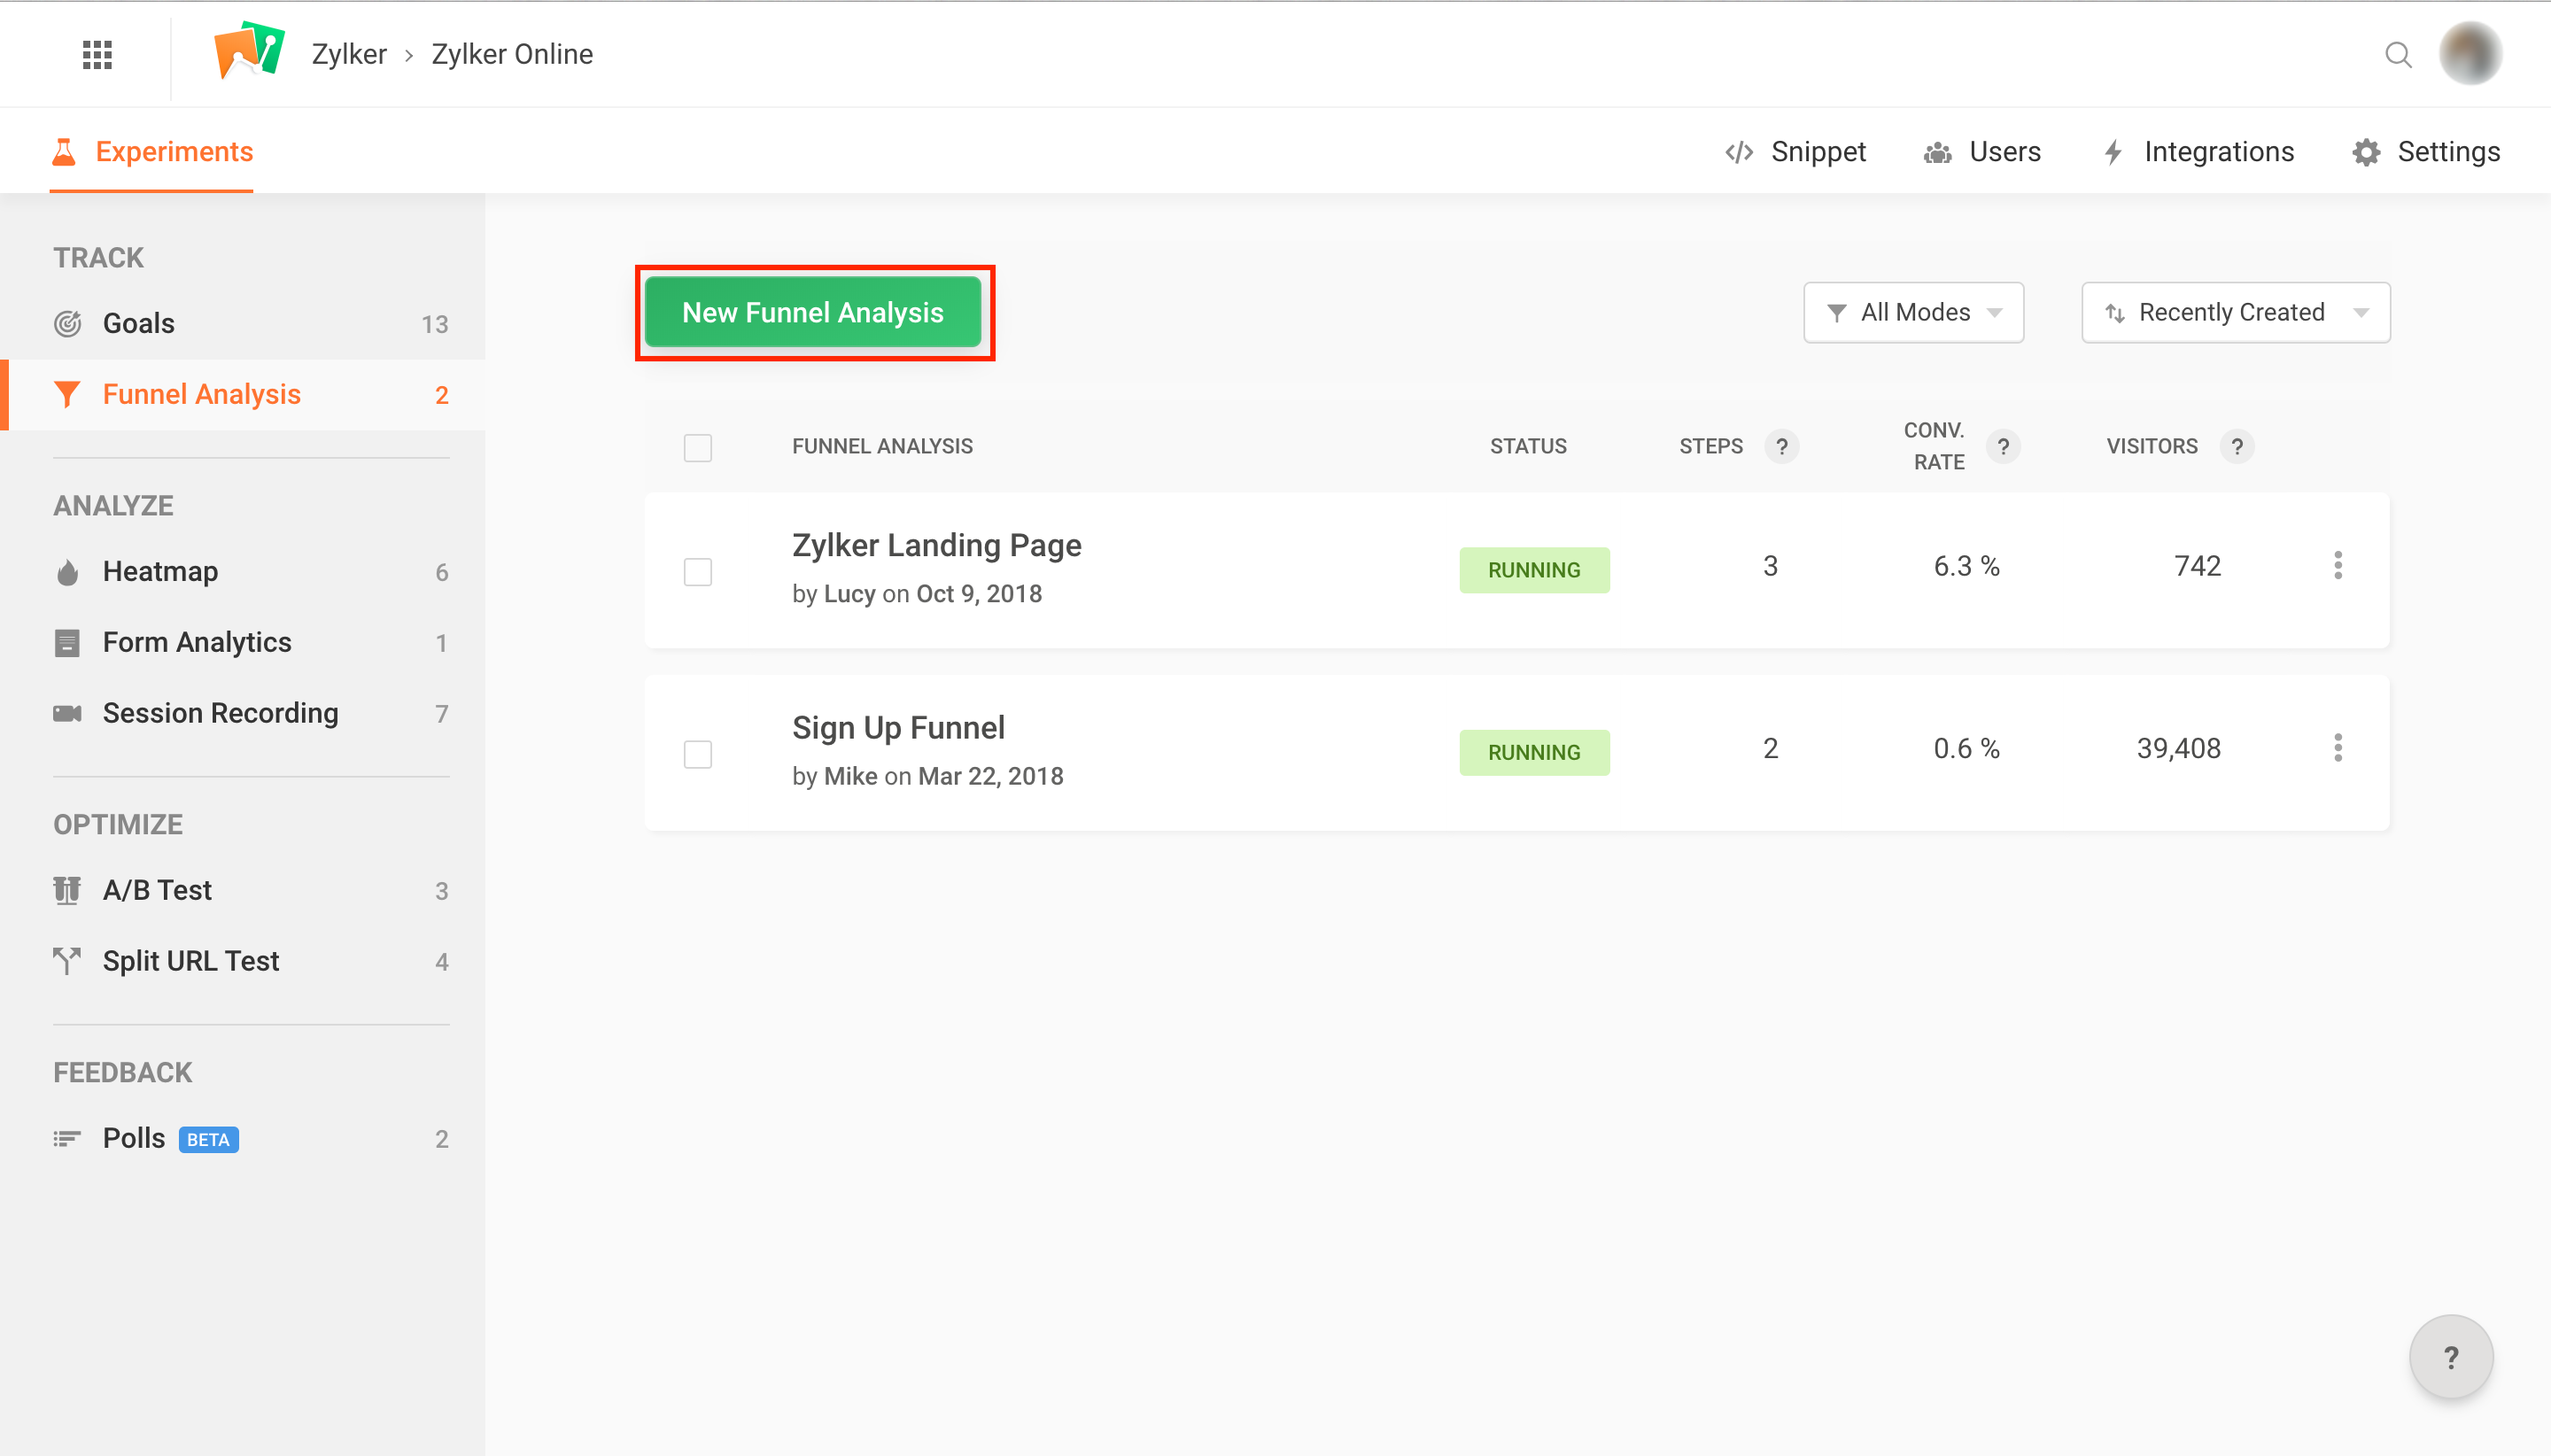Toggle the select-all checkbox in table header

click(698, 448)
